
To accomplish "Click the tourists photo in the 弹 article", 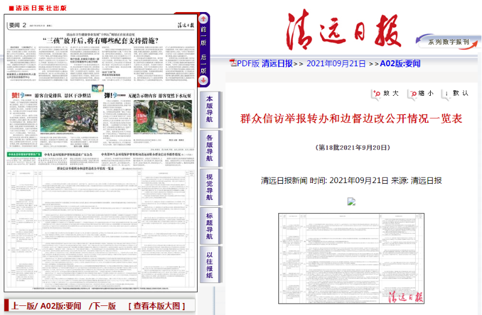I will click(x=163, y=116).
